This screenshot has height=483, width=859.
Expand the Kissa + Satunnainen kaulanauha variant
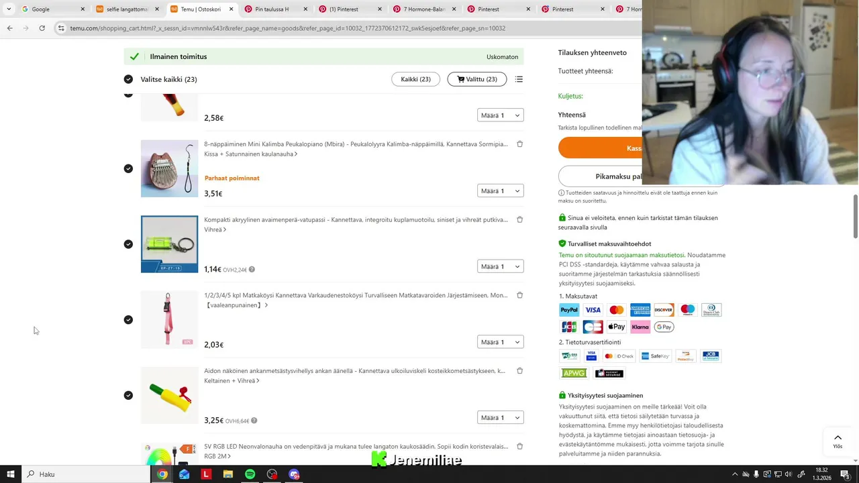point(250,154)
